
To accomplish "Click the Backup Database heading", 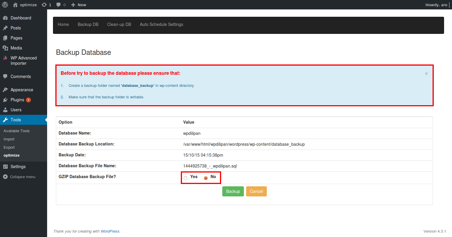I will pos(84,52).
